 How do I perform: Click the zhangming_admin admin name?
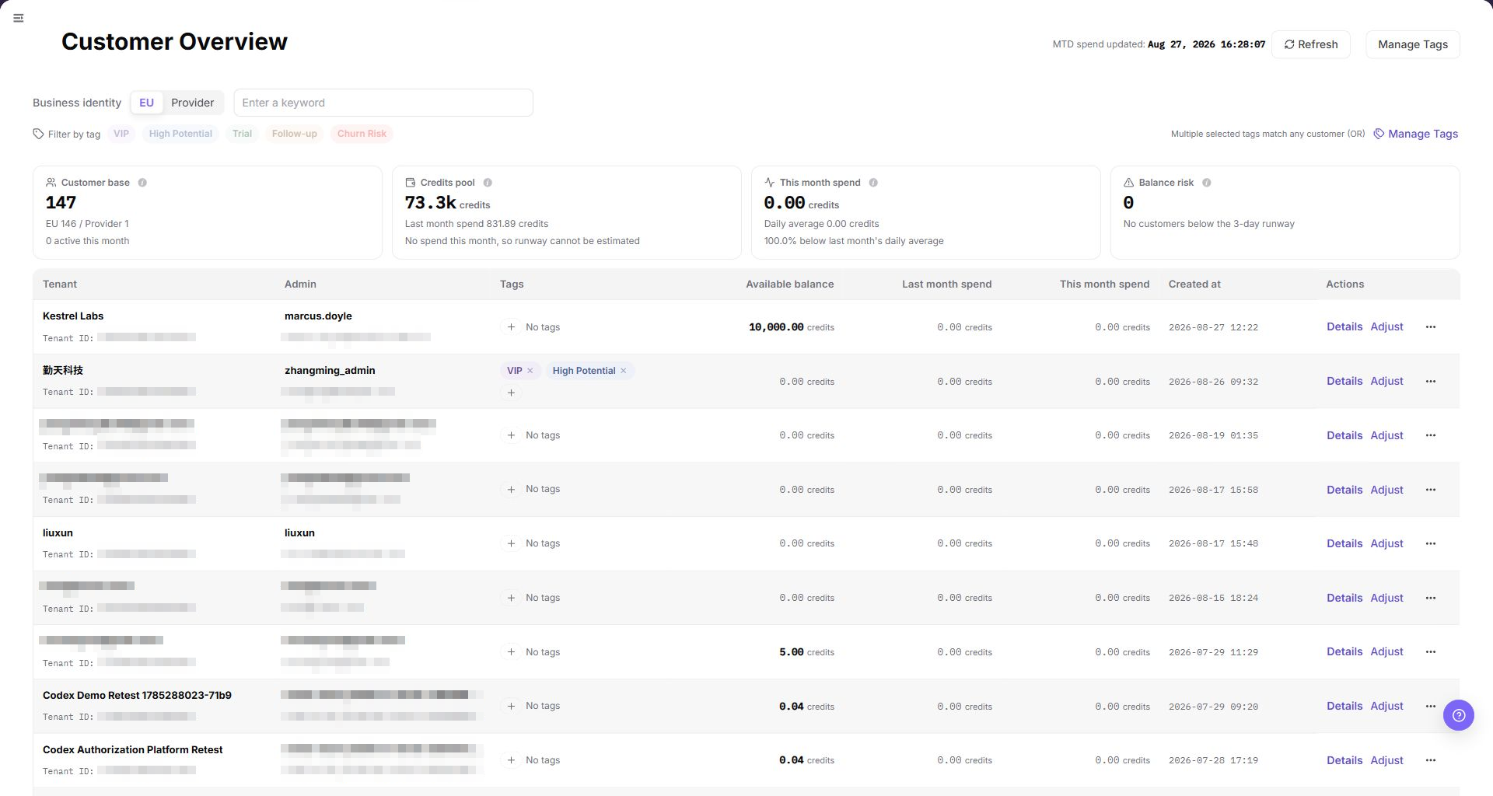point(330,371)
